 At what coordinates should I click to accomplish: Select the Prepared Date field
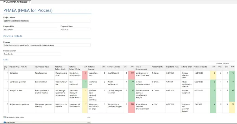click(x=75, y=30)
